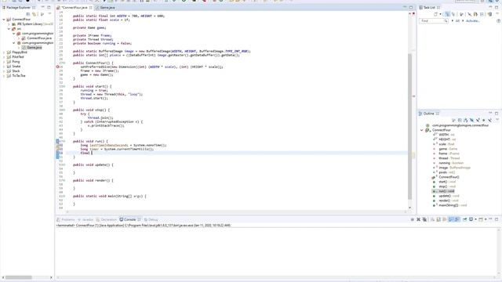The width and height of the screenshot is (502, 282).
Task: Click Collapse All icon in Task List
Action: (482, 14)
